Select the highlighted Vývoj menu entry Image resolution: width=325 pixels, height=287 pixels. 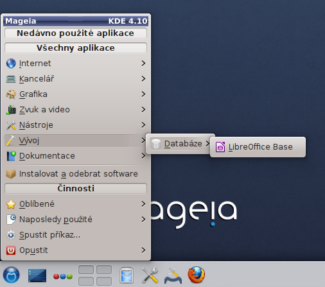tap(76, 141)
